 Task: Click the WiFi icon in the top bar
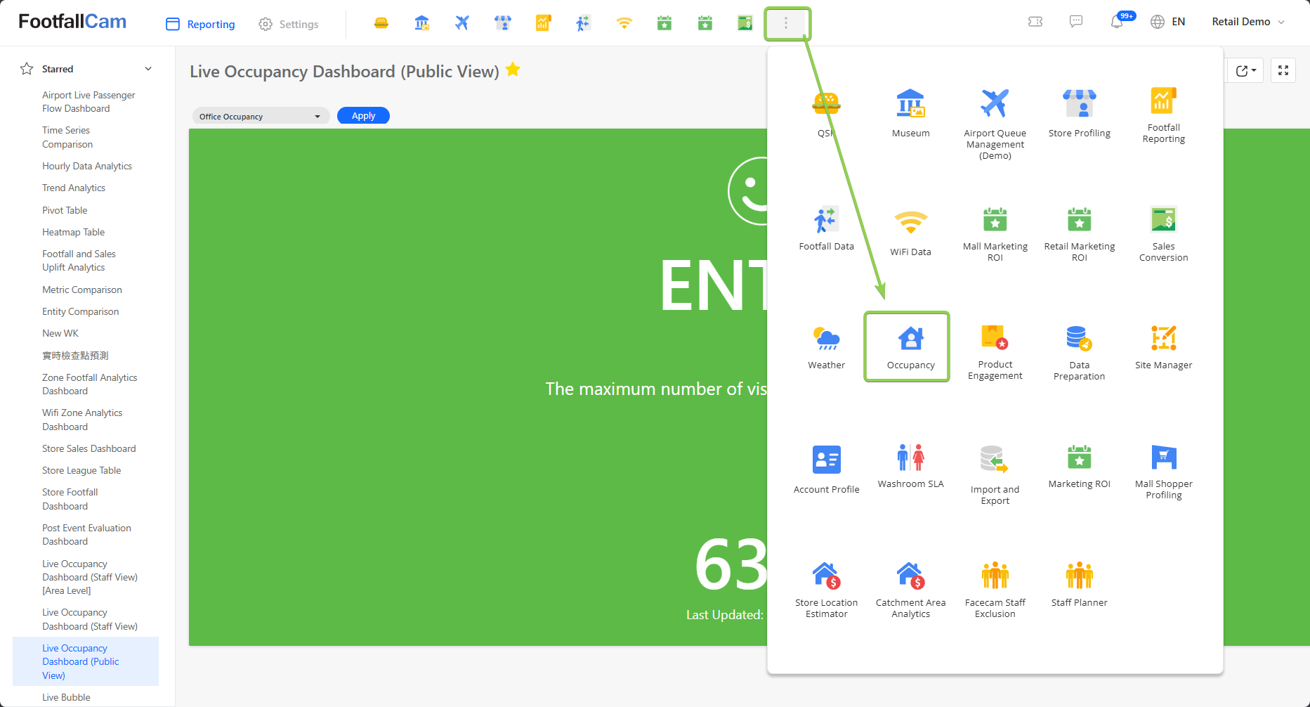click(x=624, y=23)
